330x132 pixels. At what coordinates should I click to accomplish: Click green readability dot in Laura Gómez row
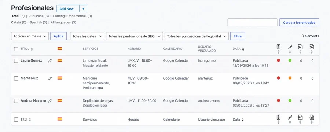coord(290,60)
